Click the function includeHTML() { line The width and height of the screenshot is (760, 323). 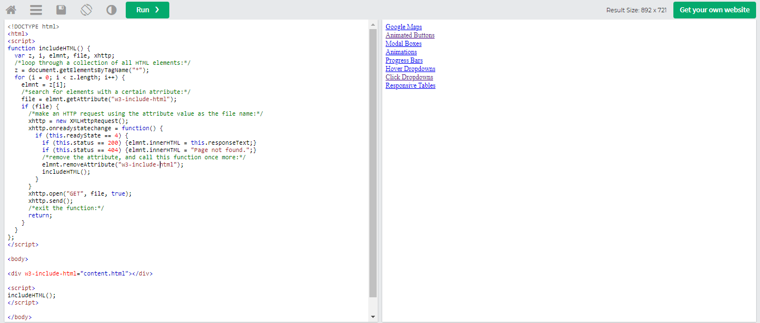49,48
